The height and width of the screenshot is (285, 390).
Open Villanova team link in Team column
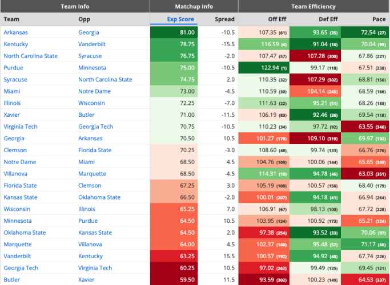15,174
